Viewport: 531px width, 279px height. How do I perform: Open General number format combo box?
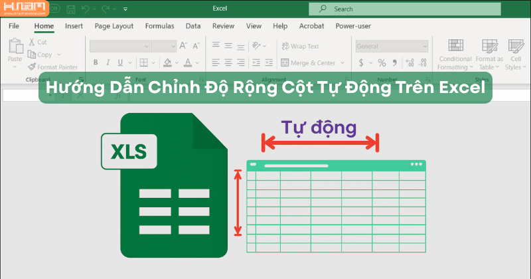click(x=392, y=46)
